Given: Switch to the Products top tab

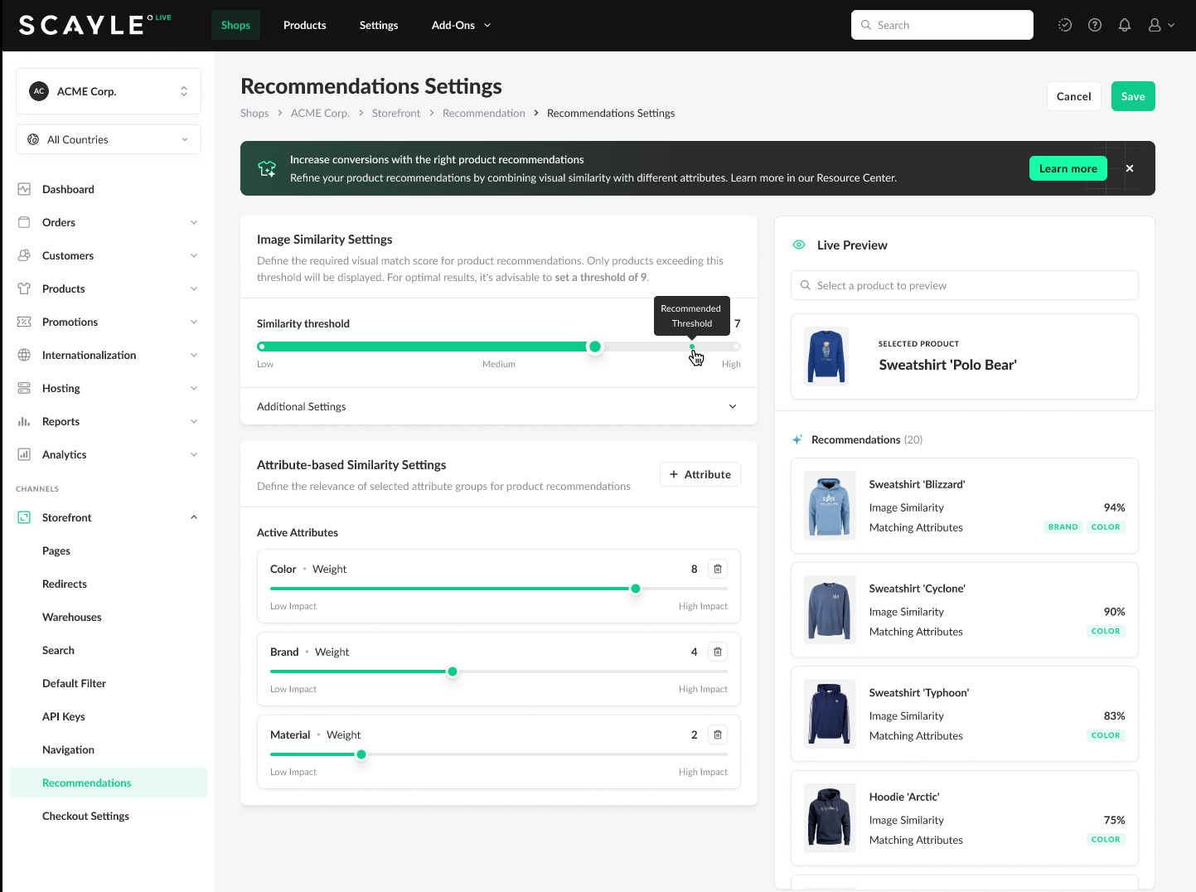Looking at the screenshot, I should 304,25.
